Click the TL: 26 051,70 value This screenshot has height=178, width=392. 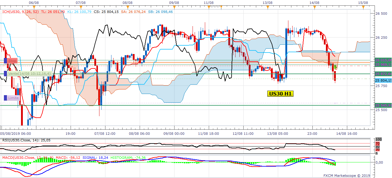pos(53,12)
